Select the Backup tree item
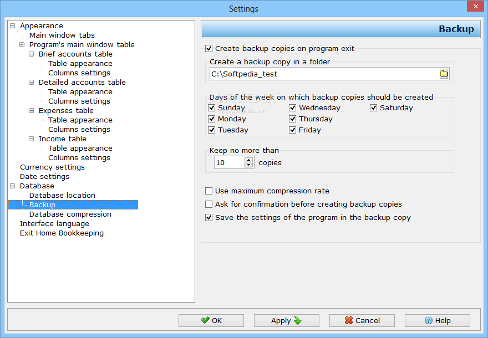488x338 pixels. point(42,204)
